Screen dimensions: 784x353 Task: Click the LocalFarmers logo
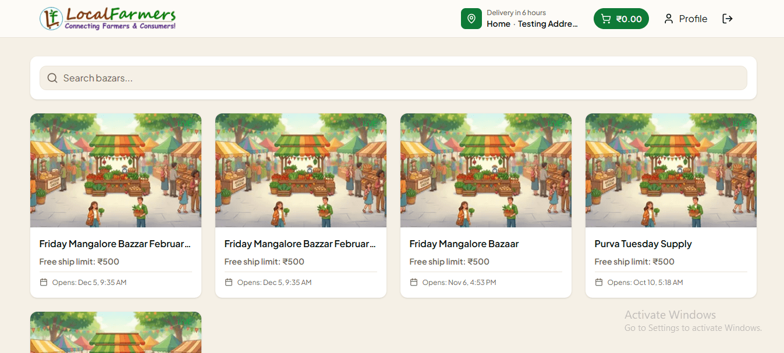(108, 19)
